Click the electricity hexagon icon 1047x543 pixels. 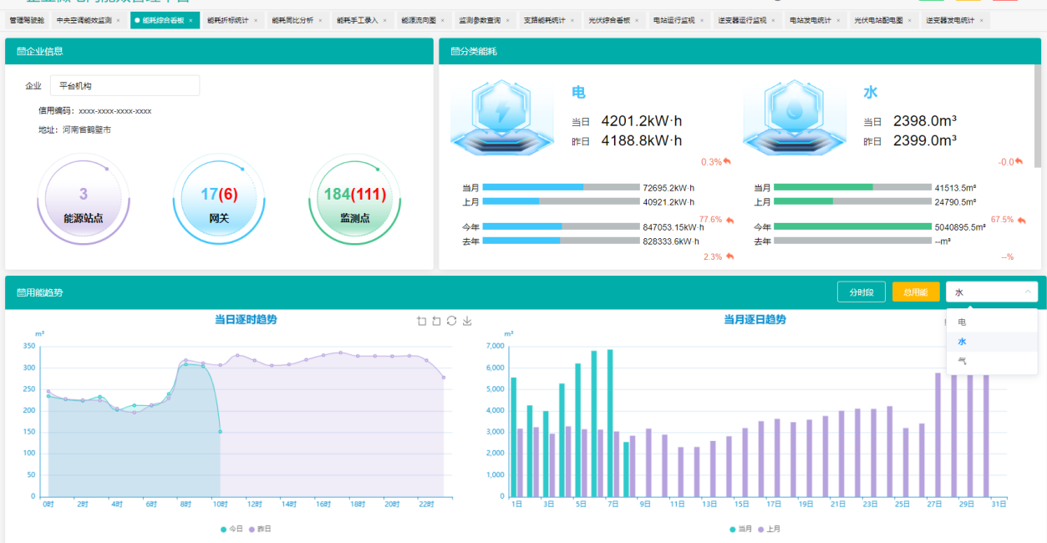[501, 116]
